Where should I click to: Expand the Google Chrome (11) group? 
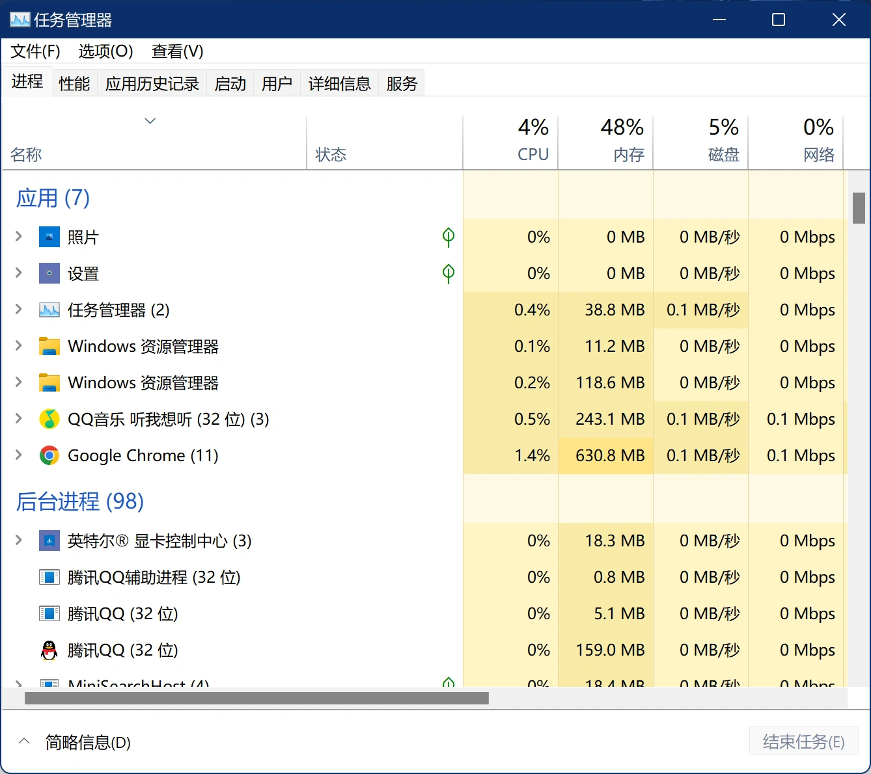tap(19, 455)
